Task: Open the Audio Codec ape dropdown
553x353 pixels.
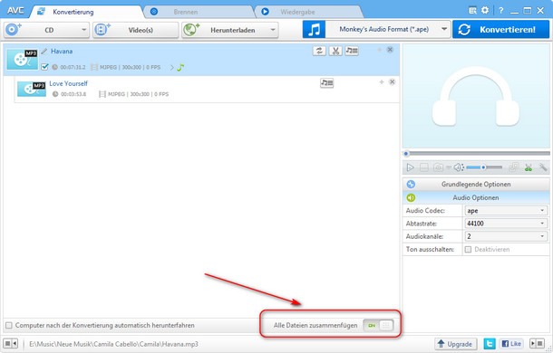Action: (506, 211)
